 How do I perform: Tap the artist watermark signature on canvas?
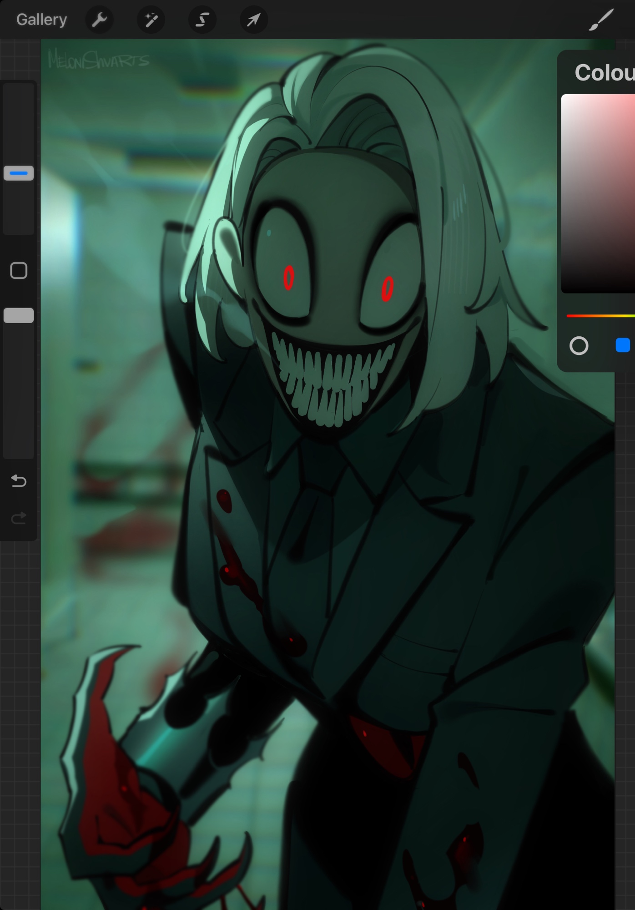click(x=98, y=60)
